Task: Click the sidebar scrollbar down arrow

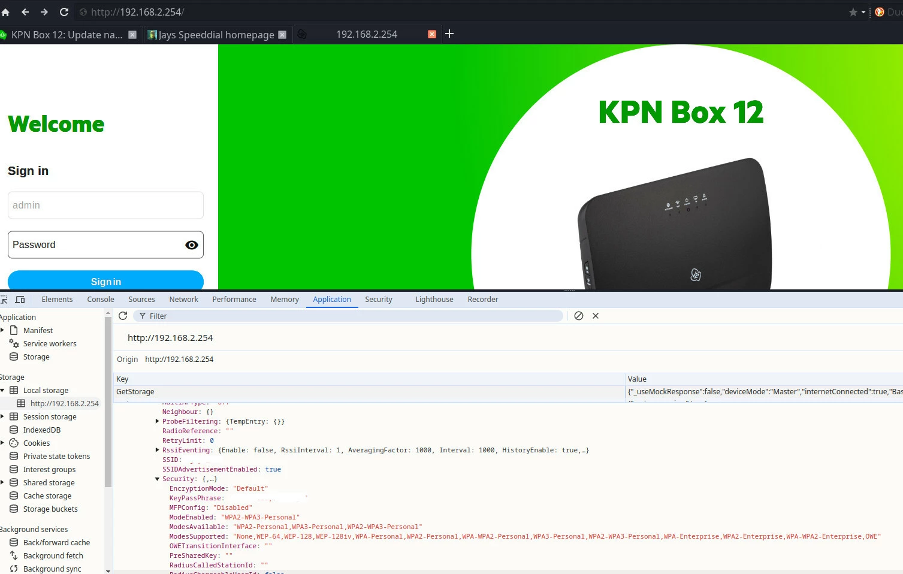Action: (108, 570)
